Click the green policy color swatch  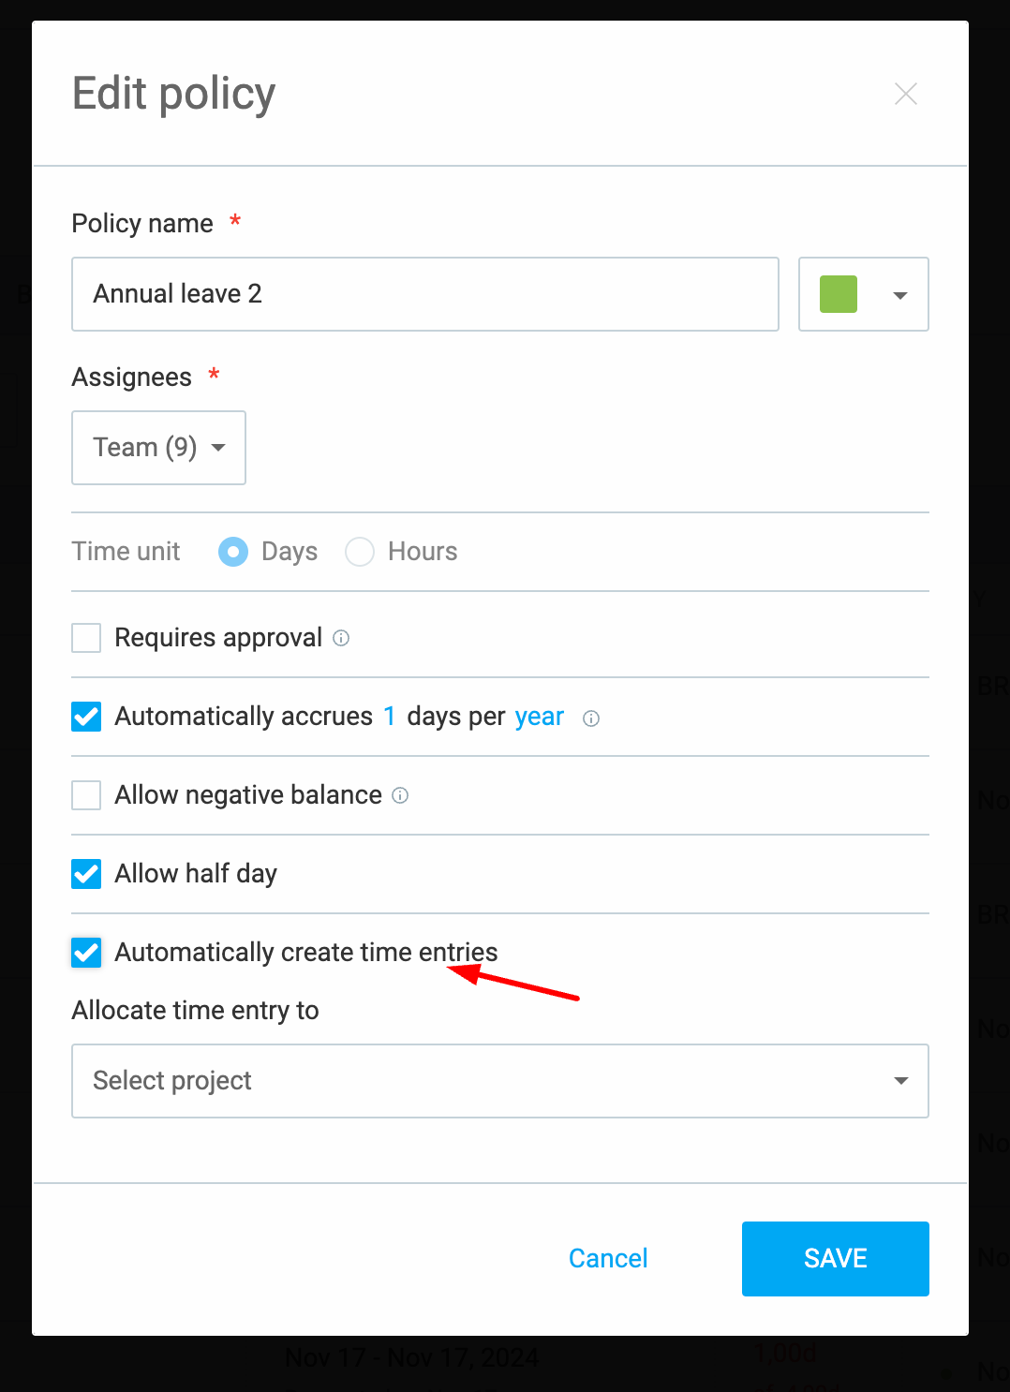(839, 294)
